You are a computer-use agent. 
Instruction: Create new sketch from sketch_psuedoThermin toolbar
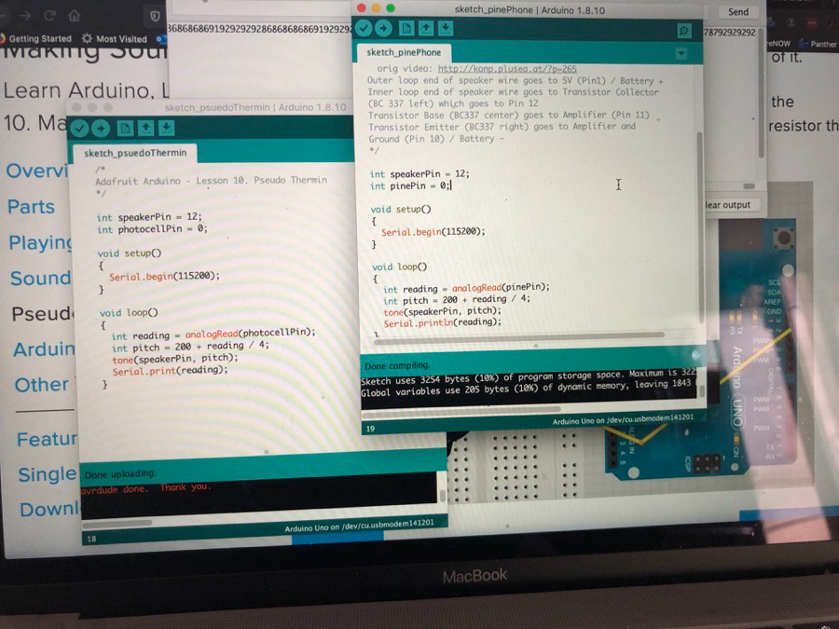tap(125, 128)
